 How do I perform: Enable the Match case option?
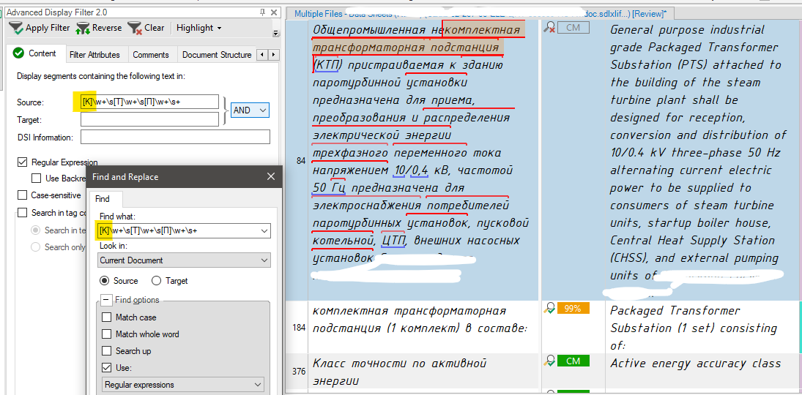pyautogui.click(x=106, y=317)
